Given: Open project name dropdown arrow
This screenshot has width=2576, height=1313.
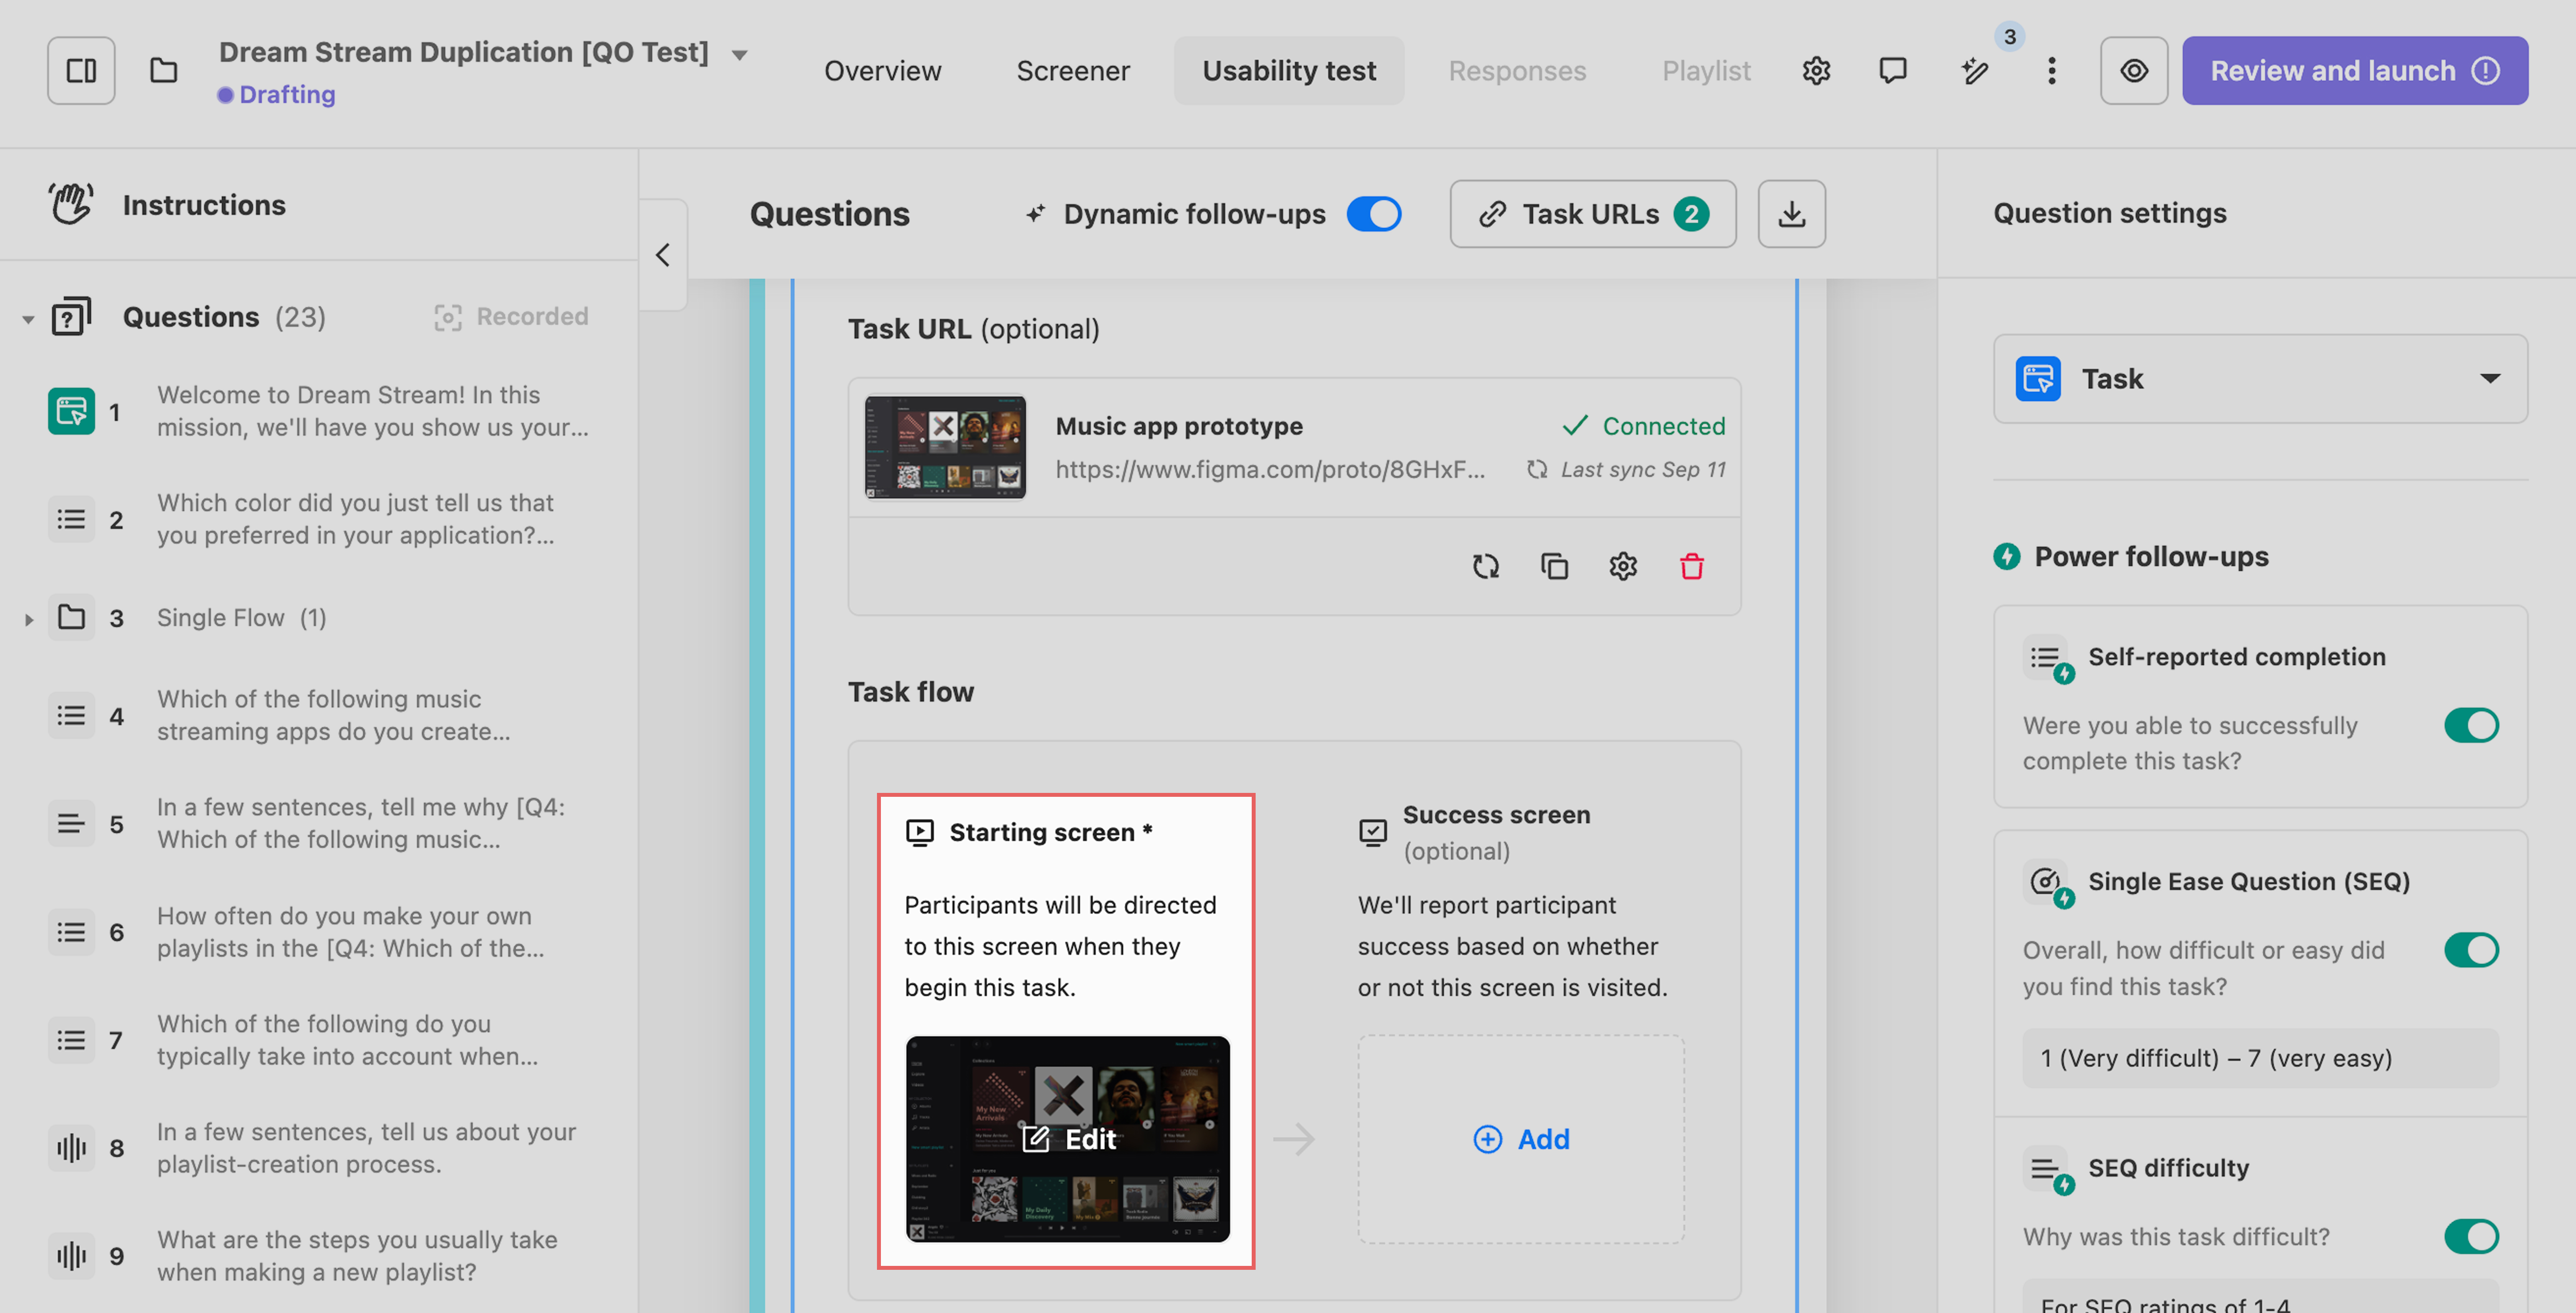Looking at the screenshot, I should tap(739, 54).
